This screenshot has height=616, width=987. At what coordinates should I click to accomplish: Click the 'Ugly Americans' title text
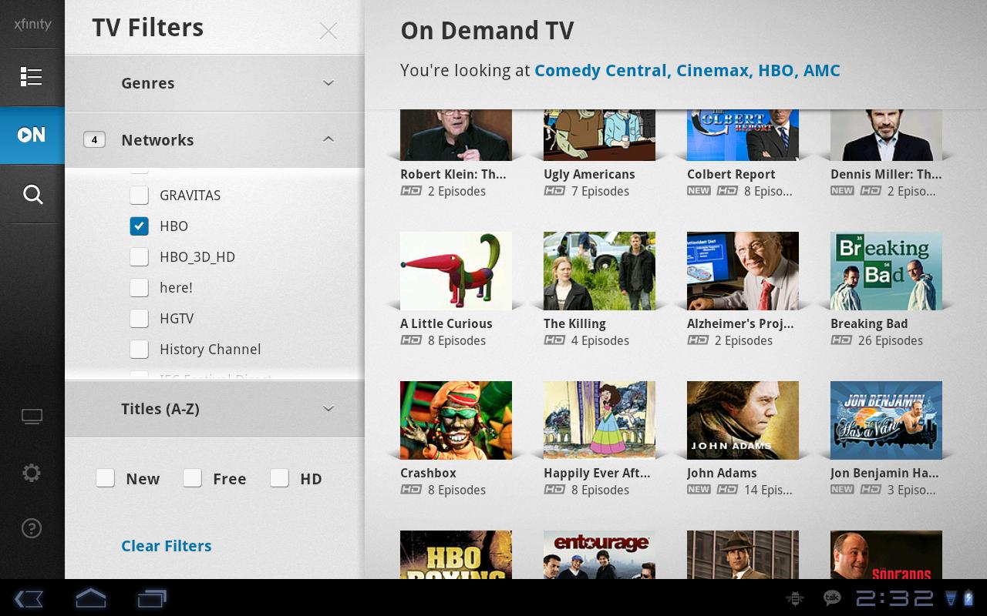point(589,175)
